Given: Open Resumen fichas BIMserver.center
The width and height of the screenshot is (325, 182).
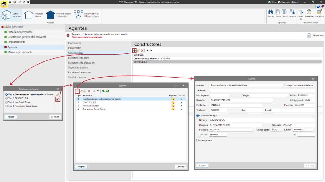Looking at the screenshot, I should pyautogui.click(x=87, y=15).
